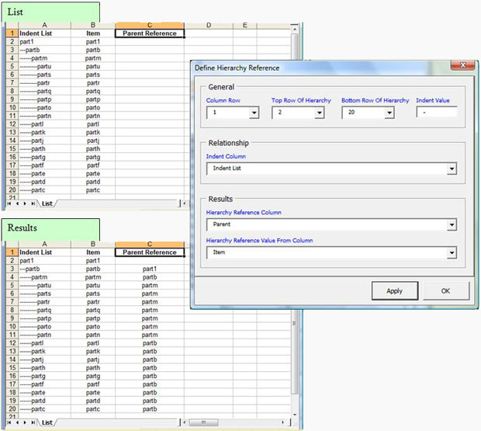
Task: Open the Top Row Of Hierarchy dropdown
Action: 319,113
